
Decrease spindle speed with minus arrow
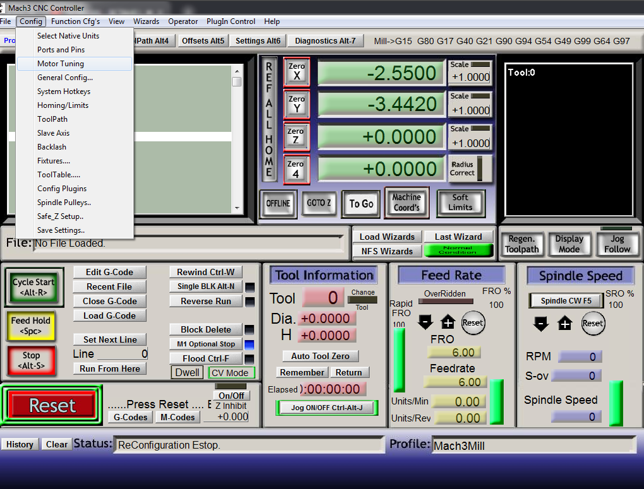point(541,324)
